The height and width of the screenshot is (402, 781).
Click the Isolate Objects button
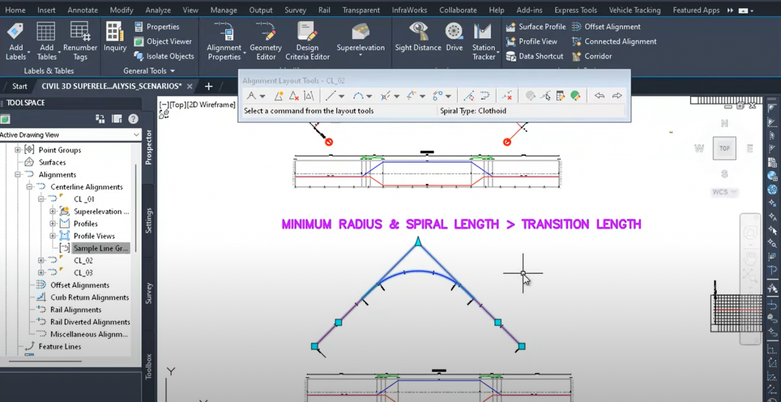coord(164,56)
